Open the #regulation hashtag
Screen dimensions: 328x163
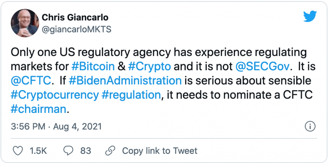coord(131,95)
